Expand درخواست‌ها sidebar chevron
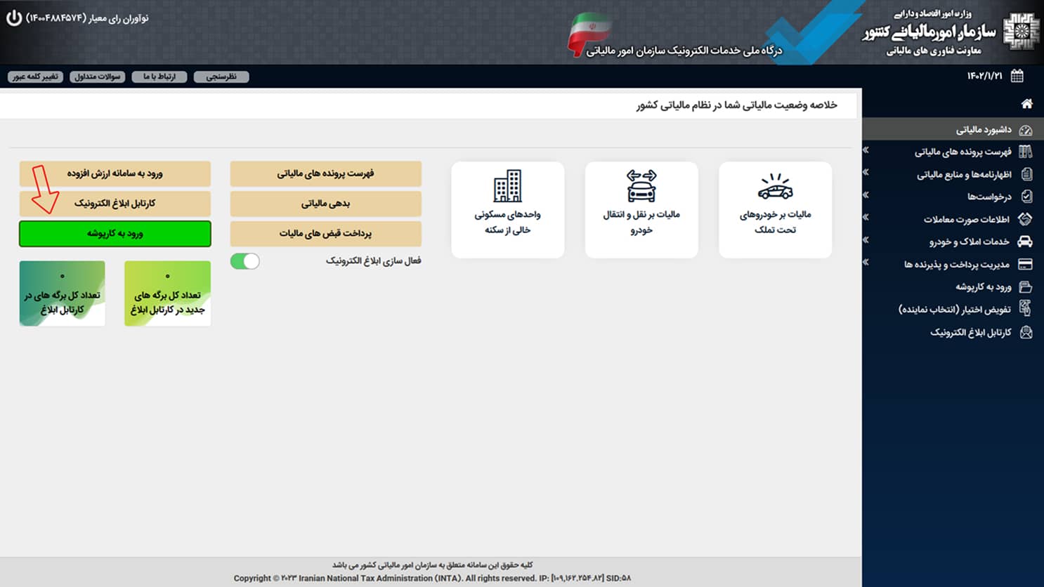This screenshot has width=1044, height=587. click(866, 194)
